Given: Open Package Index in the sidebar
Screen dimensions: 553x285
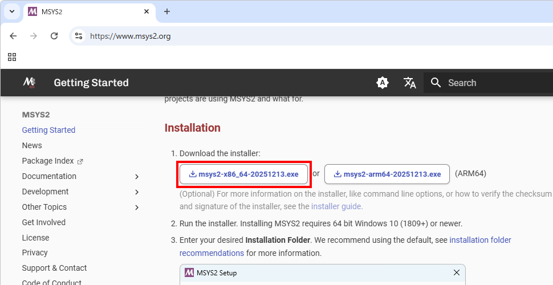Looking at the screenshot, I should tap(48, 161).
